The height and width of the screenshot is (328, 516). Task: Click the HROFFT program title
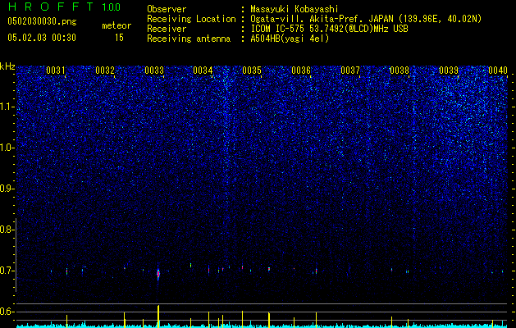[50, 7]
